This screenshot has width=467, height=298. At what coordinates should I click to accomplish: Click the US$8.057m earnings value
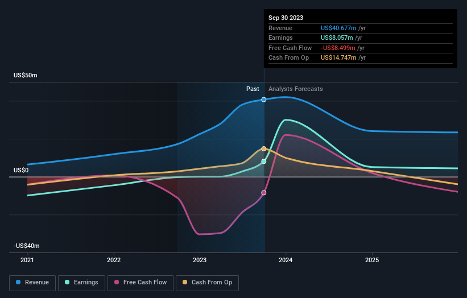[337, 38]
